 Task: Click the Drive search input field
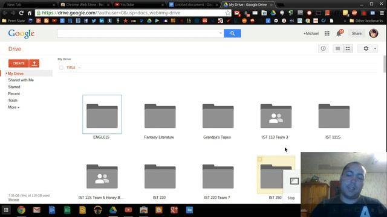(x=140, y=33)
